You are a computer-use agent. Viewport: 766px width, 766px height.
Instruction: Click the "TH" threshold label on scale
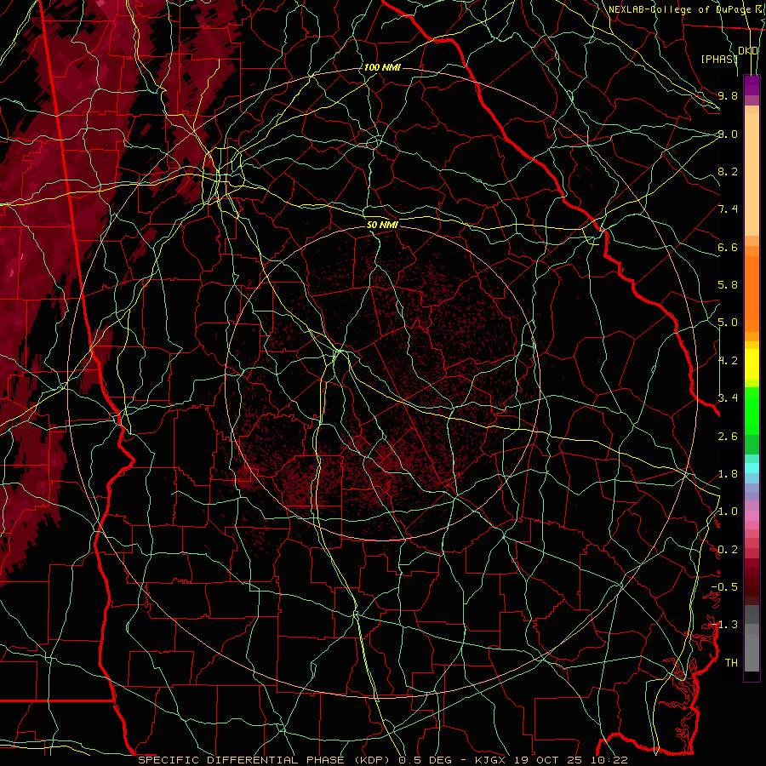coord(731,663)
